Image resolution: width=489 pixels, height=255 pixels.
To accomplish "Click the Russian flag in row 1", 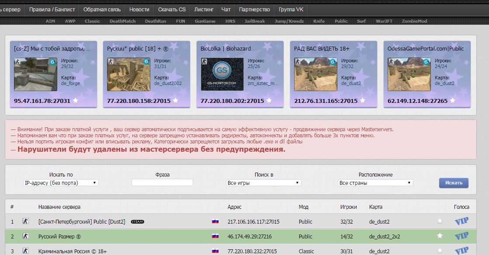I will pos(215,221).
